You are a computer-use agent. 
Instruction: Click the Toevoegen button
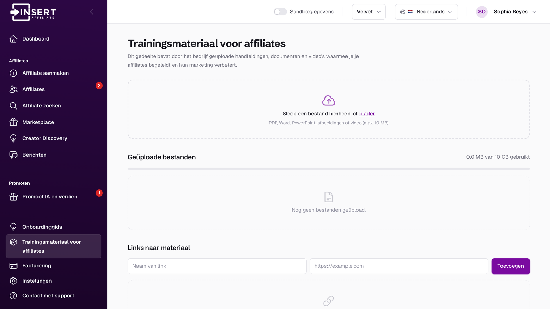(x=510, y=266)
